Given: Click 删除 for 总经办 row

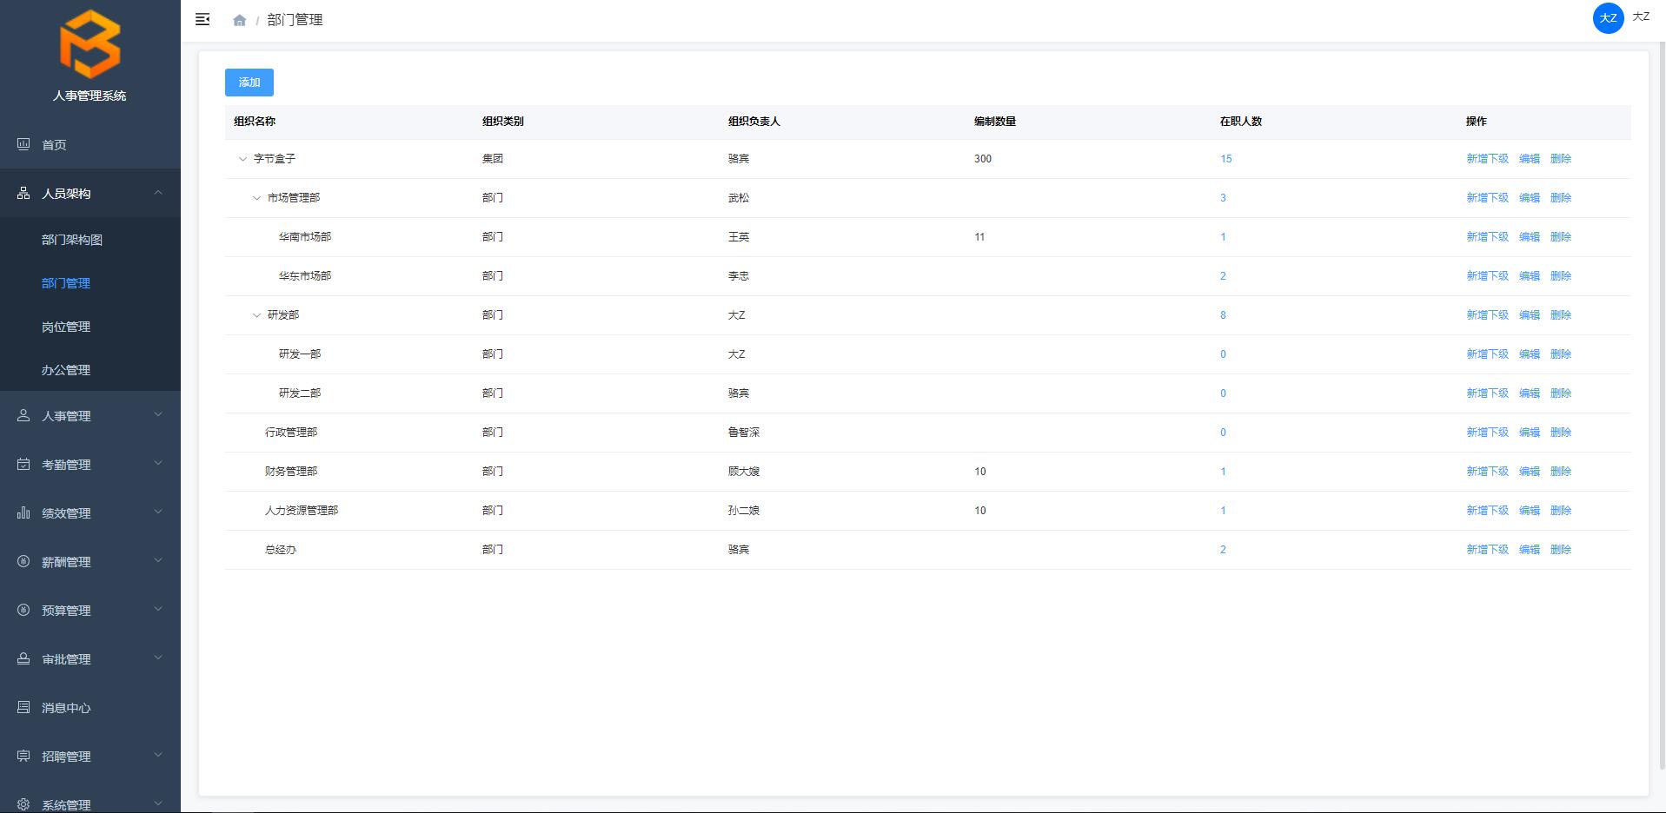Looking at the screenshot, I should tap(1560, 550).
